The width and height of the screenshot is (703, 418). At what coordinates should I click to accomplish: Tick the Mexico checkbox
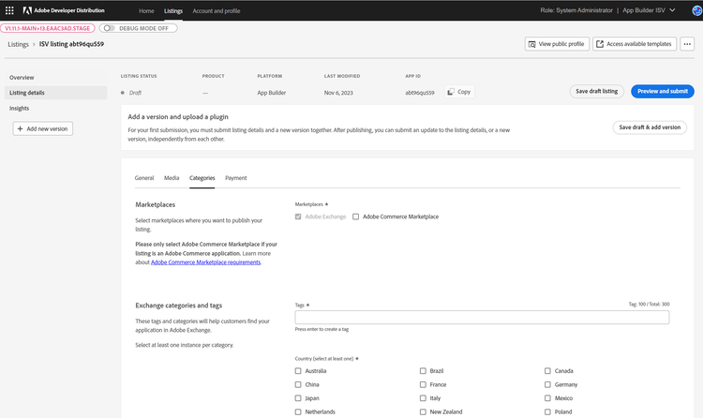547,398
